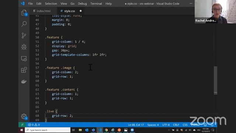Click Rachel Andrew's webcam thumbnail
The width and height of the screenshot is (236, 133).
click(215, 11)
